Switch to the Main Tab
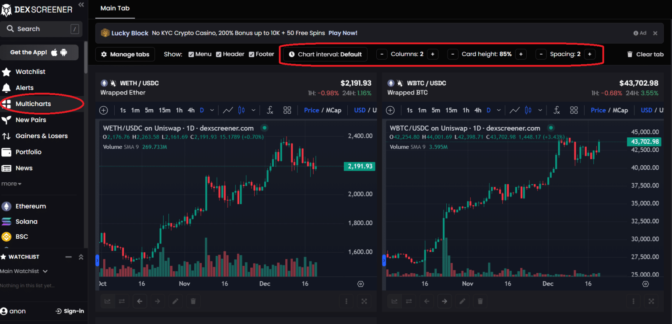The width and height of the screenshot is (672, 324). pos(115,8)
